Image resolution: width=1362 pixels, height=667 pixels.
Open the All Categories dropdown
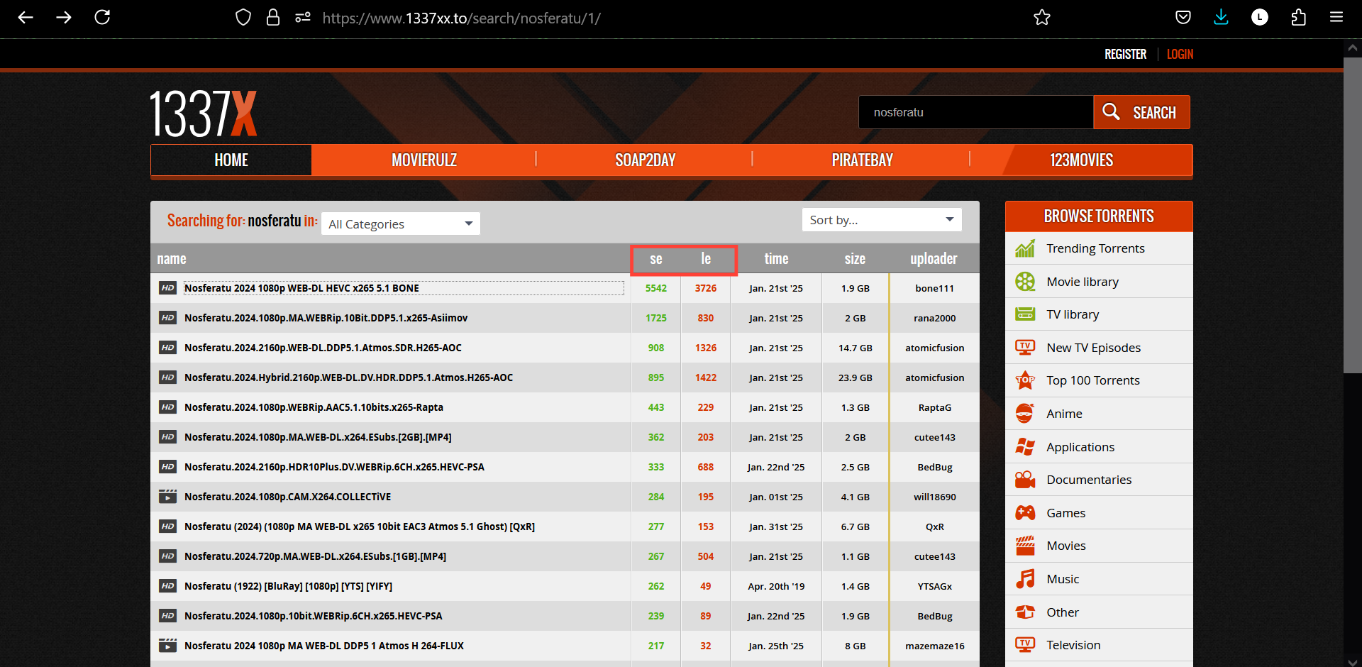click(401, 224)
